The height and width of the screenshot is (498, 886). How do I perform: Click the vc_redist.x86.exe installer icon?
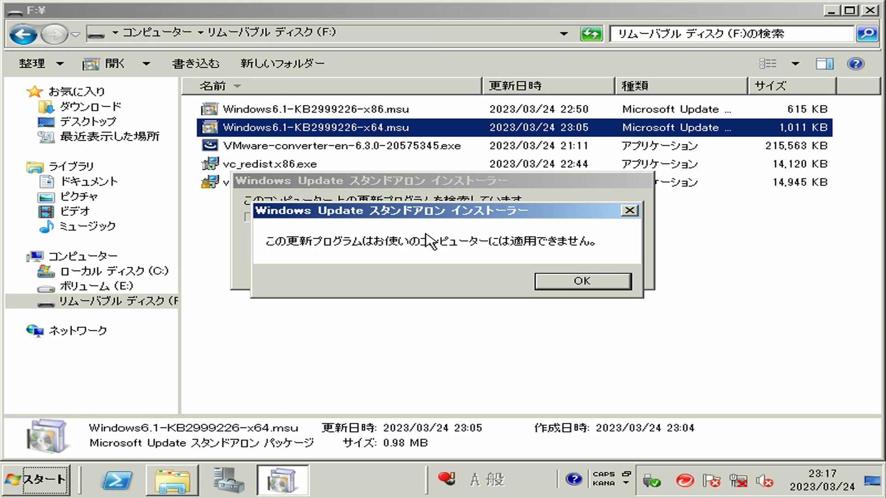click(210, 164)
